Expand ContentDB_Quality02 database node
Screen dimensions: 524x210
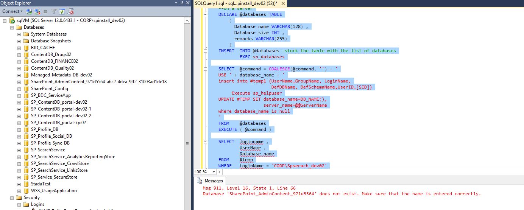coord(19,68)
